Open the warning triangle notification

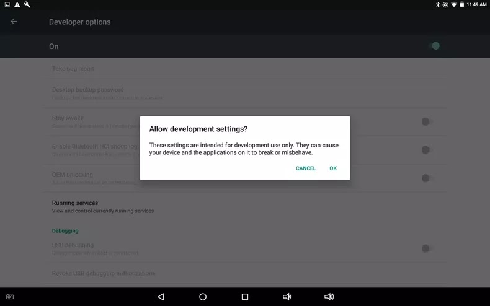pos(17,5)
